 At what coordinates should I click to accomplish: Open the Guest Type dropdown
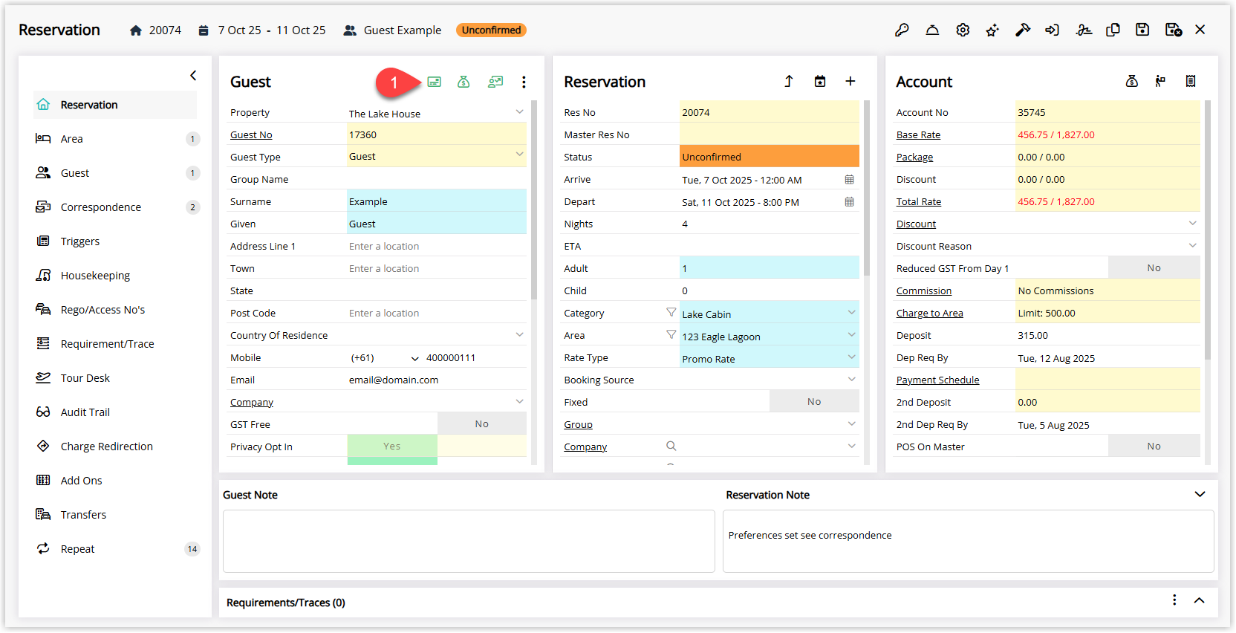point(519,155)
